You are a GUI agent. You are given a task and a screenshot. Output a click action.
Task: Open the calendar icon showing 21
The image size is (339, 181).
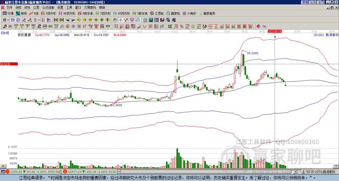tap(145, 20)
